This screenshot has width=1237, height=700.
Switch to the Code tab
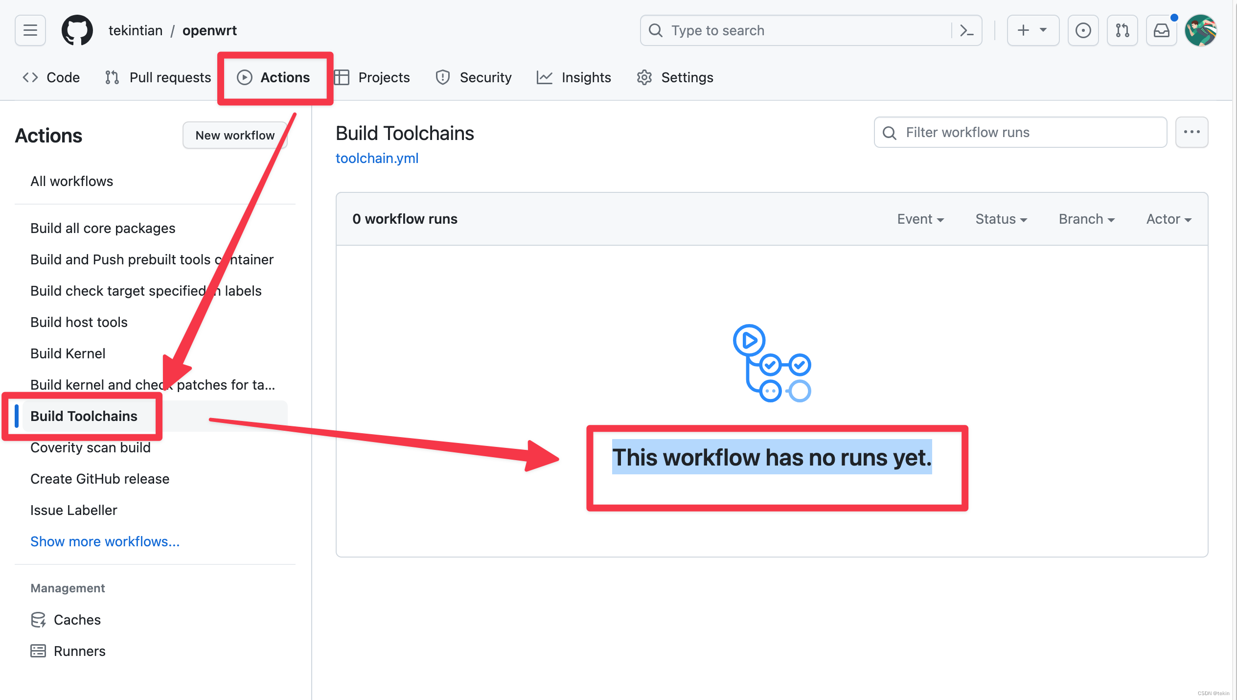click(51, 77)
